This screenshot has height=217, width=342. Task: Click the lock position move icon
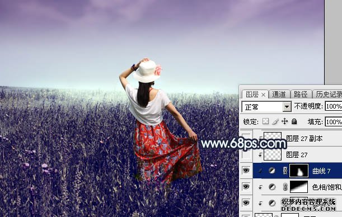[x=285, y=121]
